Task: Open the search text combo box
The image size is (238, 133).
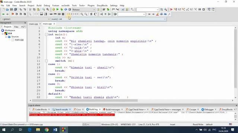Action: [x=148, y=10]
